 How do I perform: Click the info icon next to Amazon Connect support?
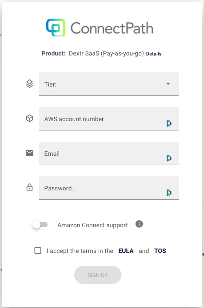pos(139,224)
